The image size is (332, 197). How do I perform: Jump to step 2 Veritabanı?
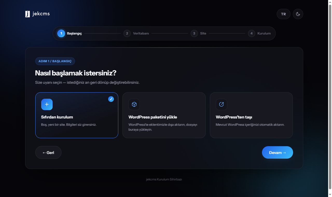point(136,33)
